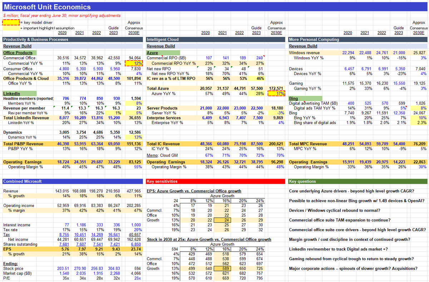Viewport: 429px width, 282px height.
Task: Select the 'Commercial Office' row label
Action: (x=19, y=58)
